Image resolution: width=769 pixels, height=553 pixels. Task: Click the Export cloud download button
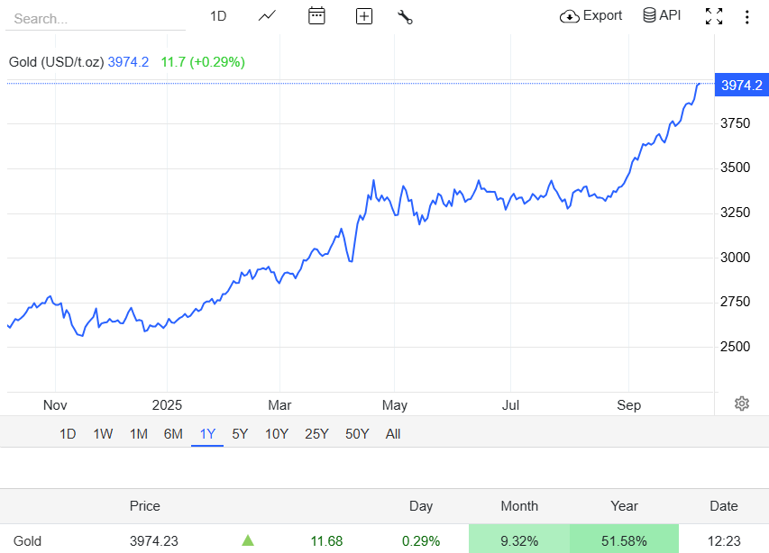point(591,15)
